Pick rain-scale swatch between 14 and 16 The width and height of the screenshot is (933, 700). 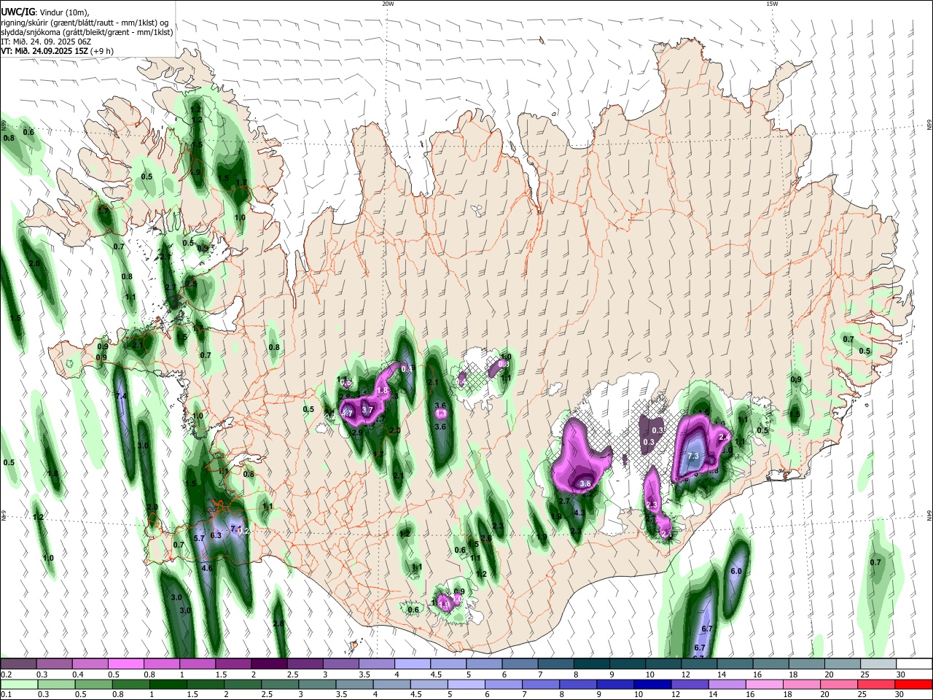[726, 684]
